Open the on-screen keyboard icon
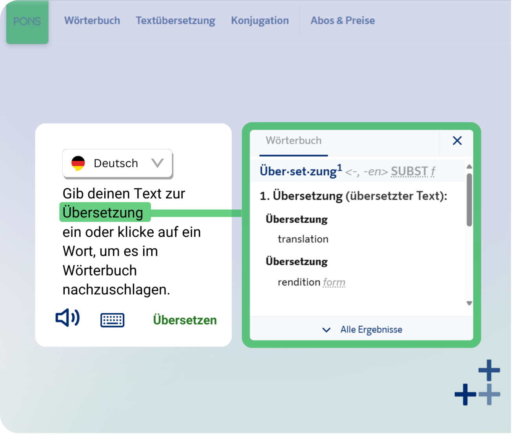Screen dimensions: 512x435 click(112, 320)
